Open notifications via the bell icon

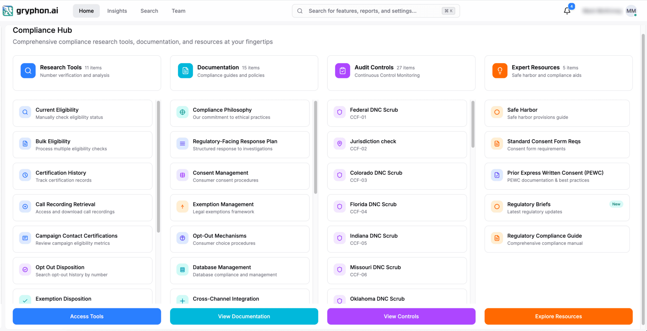coord(567,10)
